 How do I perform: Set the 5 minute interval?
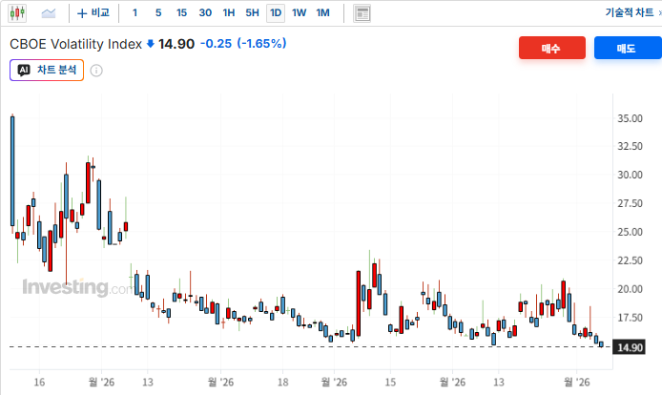[158, 13]
